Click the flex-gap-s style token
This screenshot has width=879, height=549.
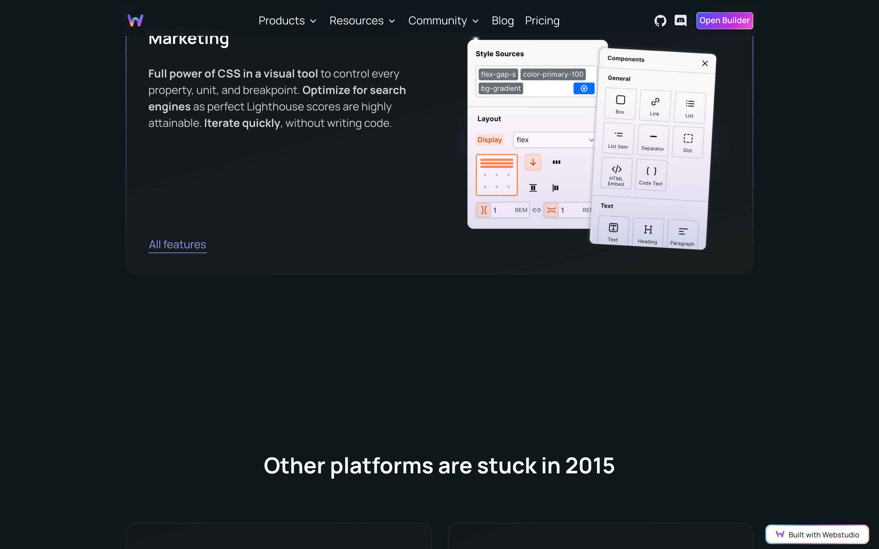498,74
